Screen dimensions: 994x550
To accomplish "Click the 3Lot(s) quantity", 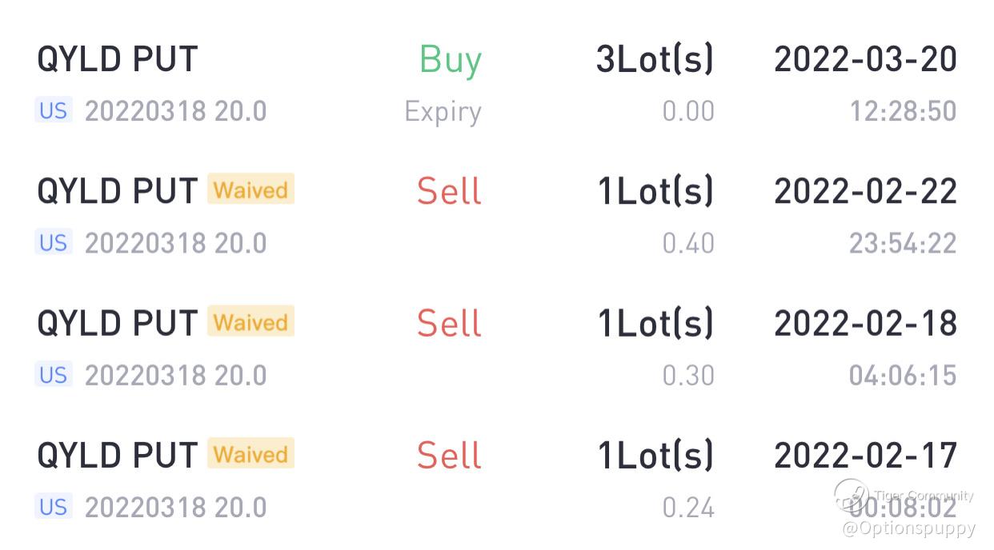I will 655,60.
